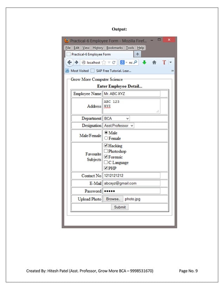
Task: Check the C Language checkbox
Action: (x=106, y=162)
